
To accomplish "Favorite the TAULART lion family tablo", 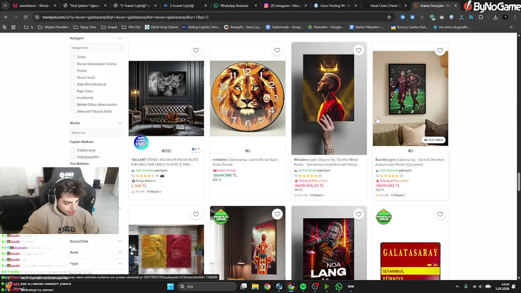I will tap(196, 50).
